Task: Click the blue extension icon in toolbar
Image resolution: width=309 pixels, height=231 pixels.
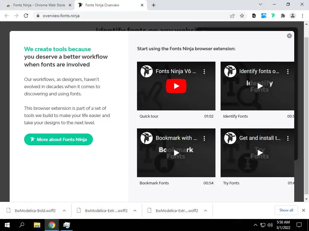Action: click(264, 16)
